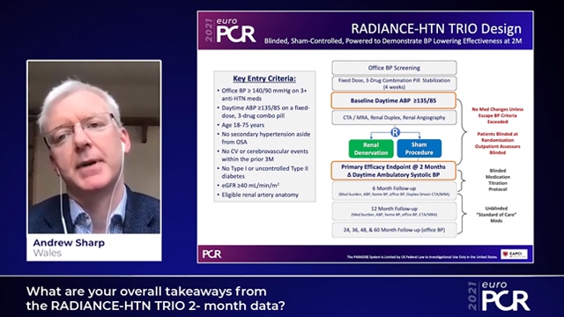Click the CTA / MRA, Renal Duplex box
The width and height of the screenshot is (564, 317).
(x=394, y=117)
